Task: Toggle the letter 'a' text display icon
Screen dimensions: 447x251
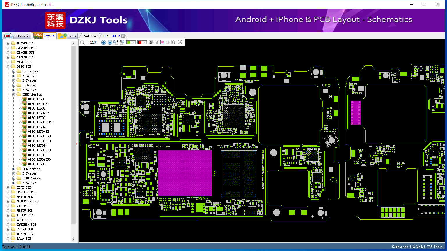Action: [157, 42]
